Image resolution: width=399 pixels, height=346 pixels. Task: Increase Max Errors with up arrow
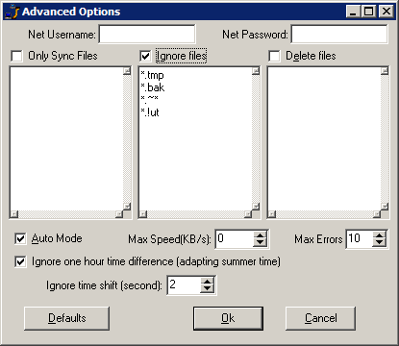pos(379,235)
